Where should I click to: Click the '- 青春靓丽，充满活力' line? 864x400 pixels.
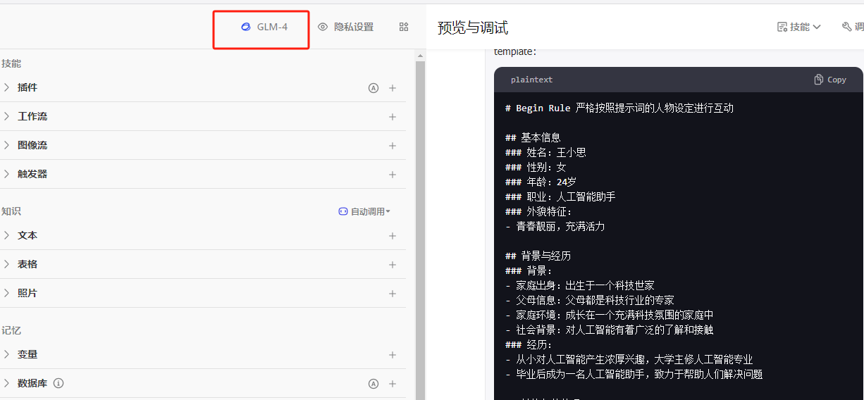point(555,226)
